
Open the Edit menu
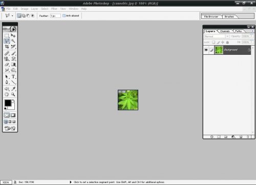point(15,9)
